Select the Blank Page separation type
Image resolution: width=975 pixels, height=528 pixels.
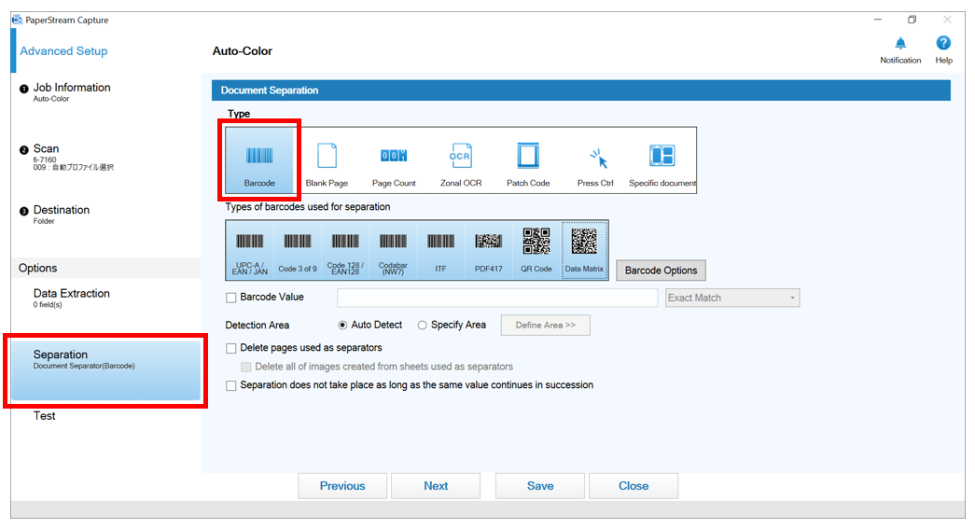pos(327,160)
